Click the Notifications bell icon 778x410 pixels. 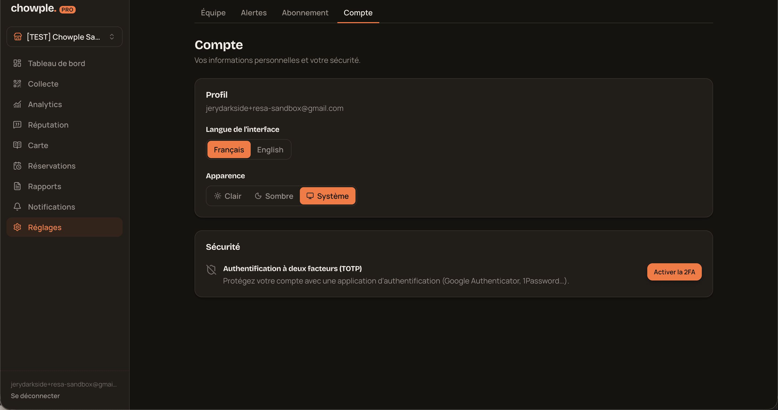[x=17, y=207]
